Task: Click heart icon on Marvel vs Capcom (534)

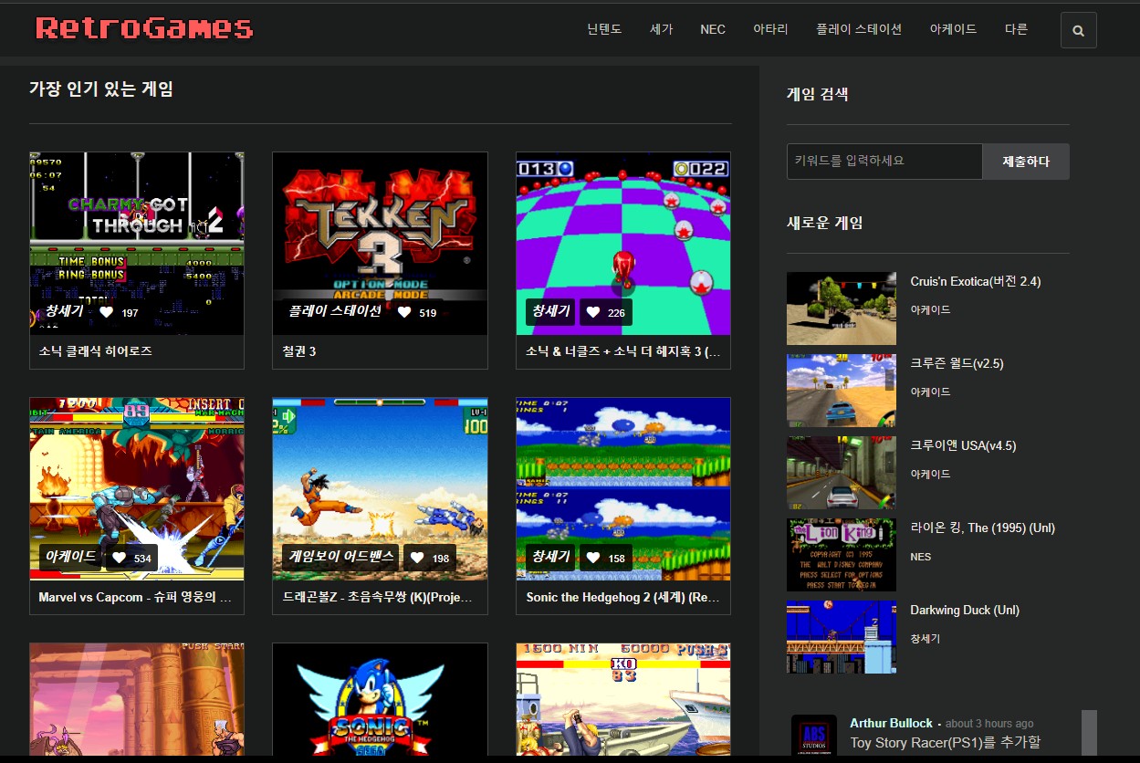Action: (x=119, y=558)
